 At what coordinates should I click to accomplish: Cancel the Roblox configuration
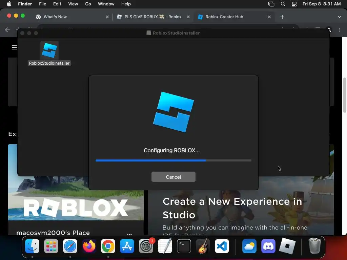point(173,177)
